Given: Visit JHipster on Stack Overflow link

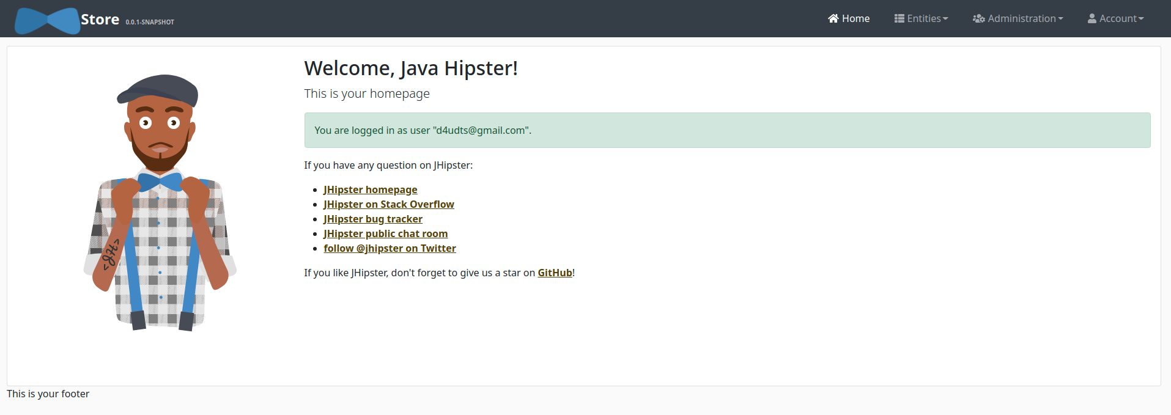Looking at the screenshot, I should [388, 204].
